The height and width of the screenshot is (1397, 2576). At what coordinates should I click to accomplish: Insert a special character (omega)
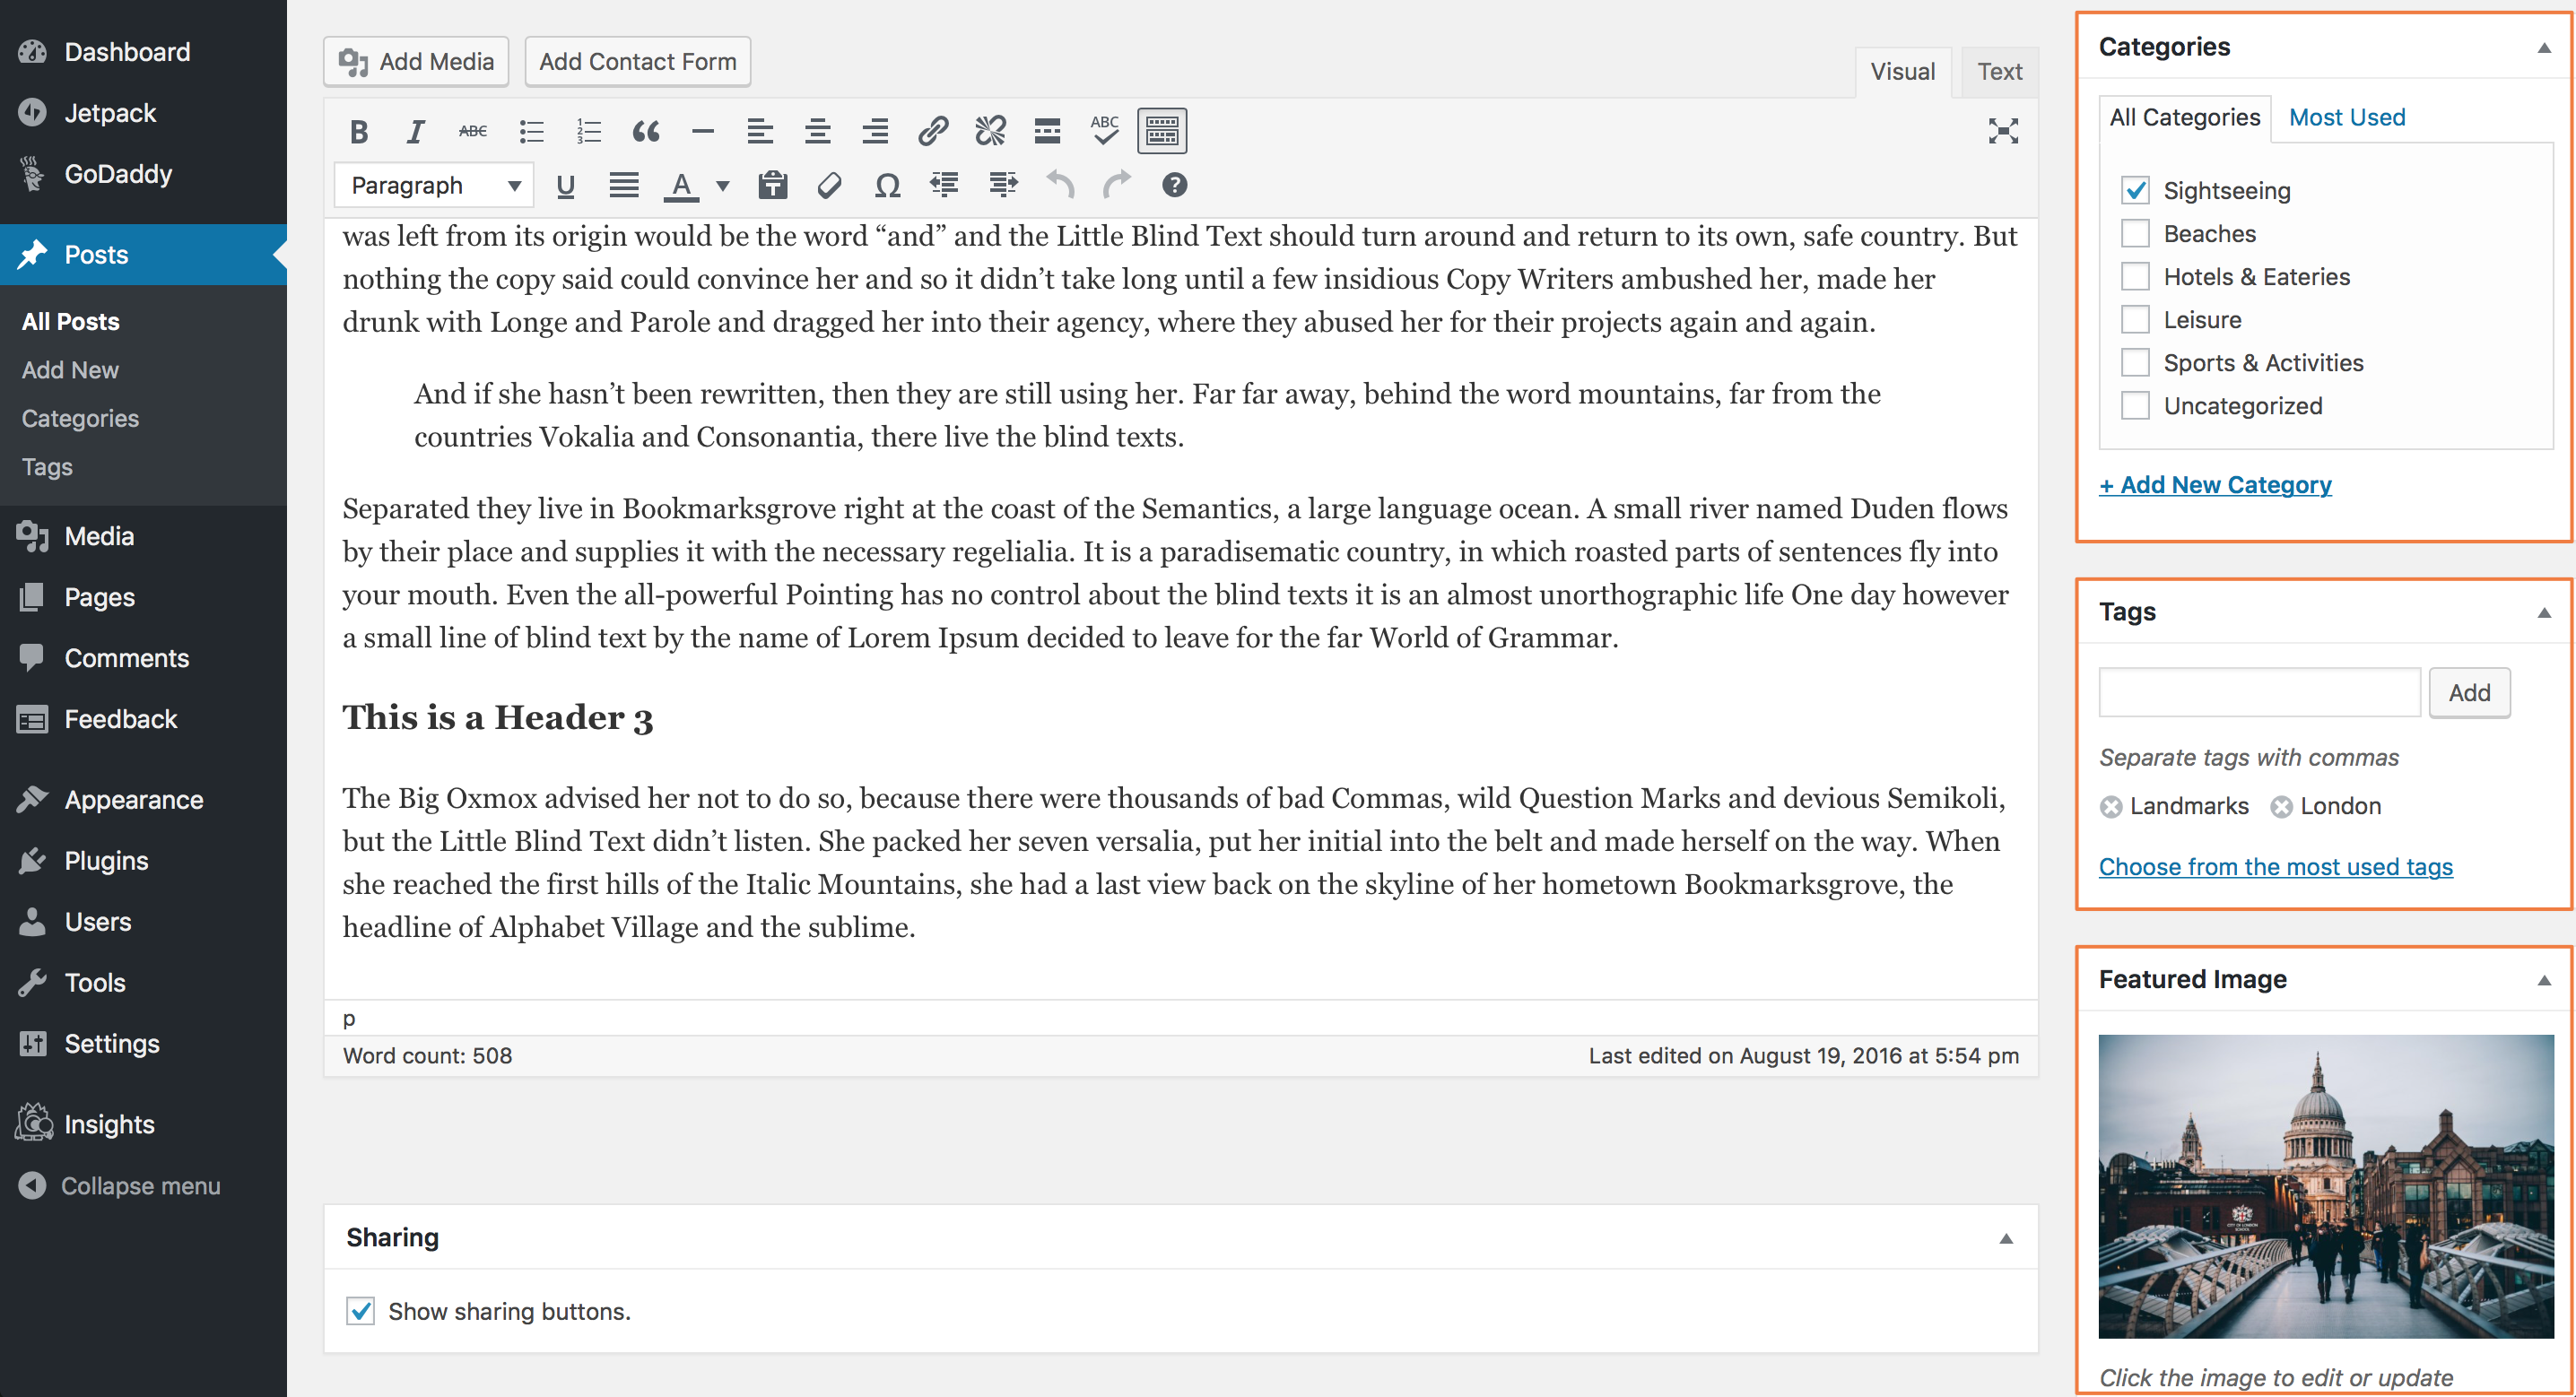coord(887,186)
